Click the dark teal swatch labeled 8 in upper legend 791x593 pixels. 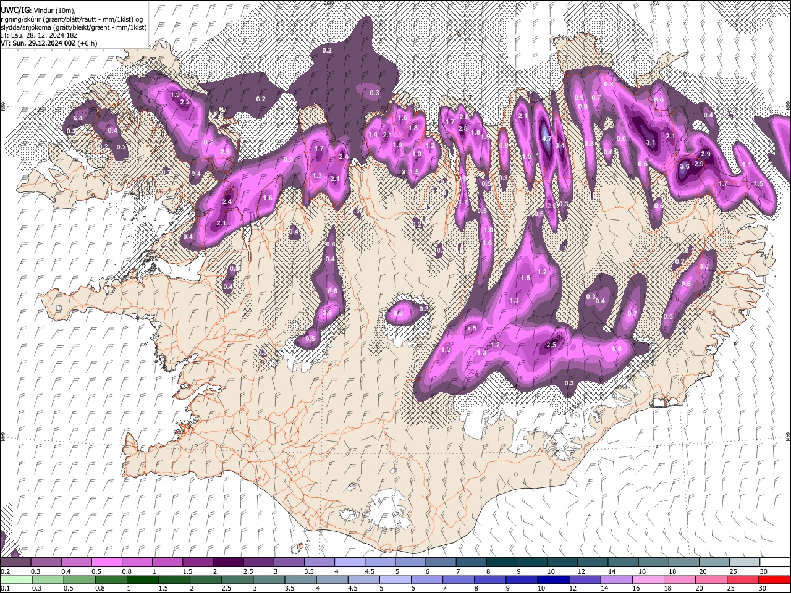[501, 563]
